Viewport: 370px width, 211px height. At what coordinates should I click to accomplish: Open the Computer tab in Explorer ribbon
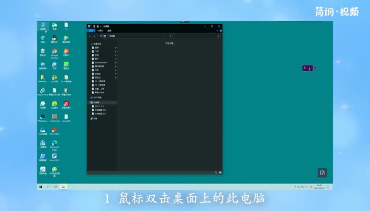click(100, 31)
